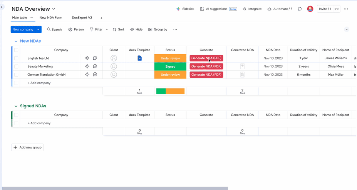Open the Word docx file in English Tea Ltd row
357x190 pixels.
139,58
